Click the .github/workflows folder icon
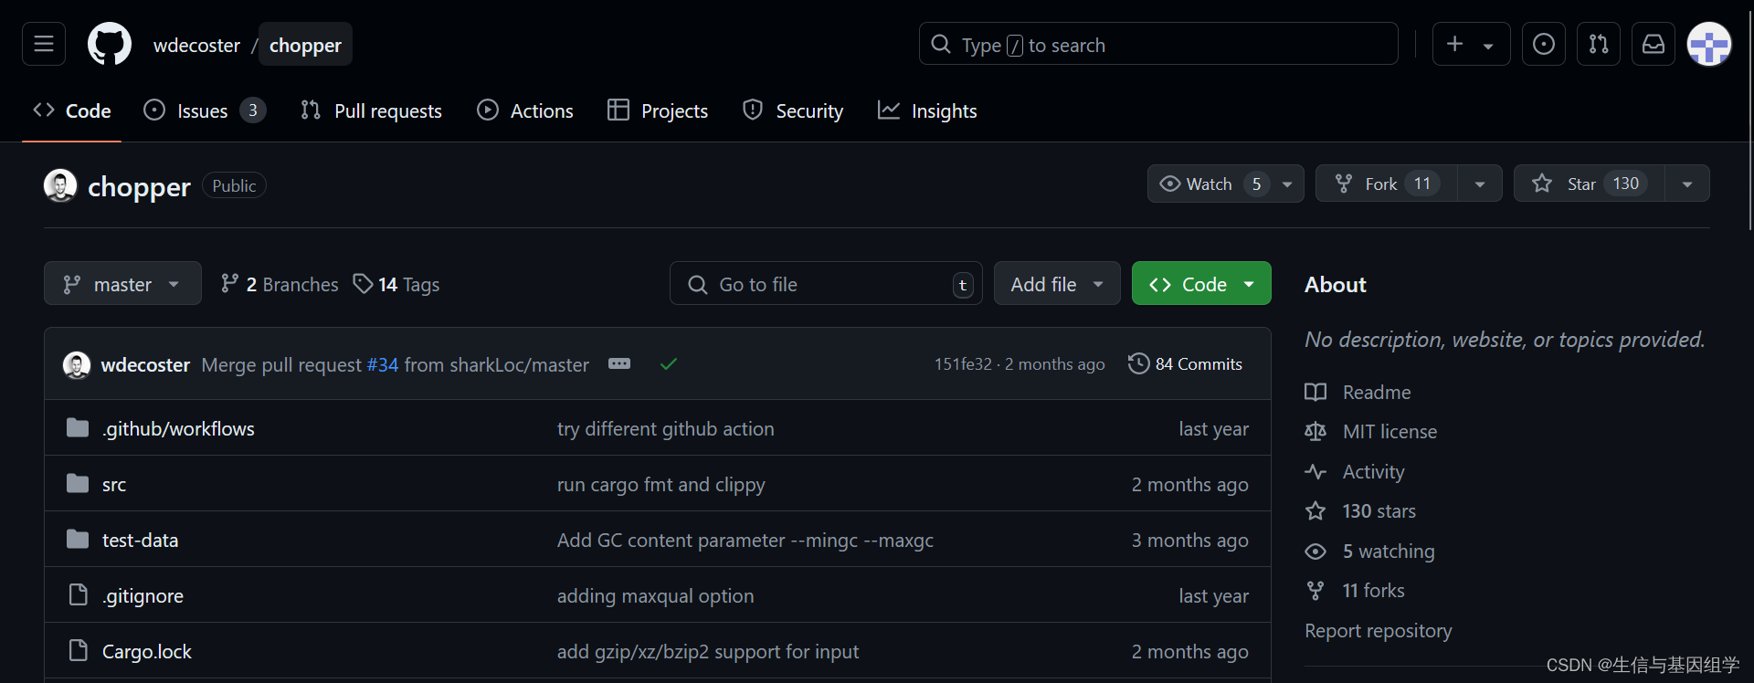Screen dimensions: 1754x683 point(78,428)
